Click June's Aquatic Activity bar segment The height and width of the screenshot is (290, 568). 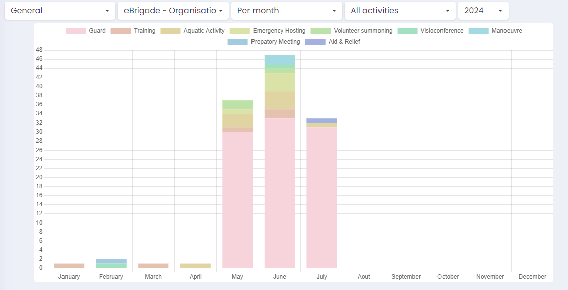tap(280, 100)
